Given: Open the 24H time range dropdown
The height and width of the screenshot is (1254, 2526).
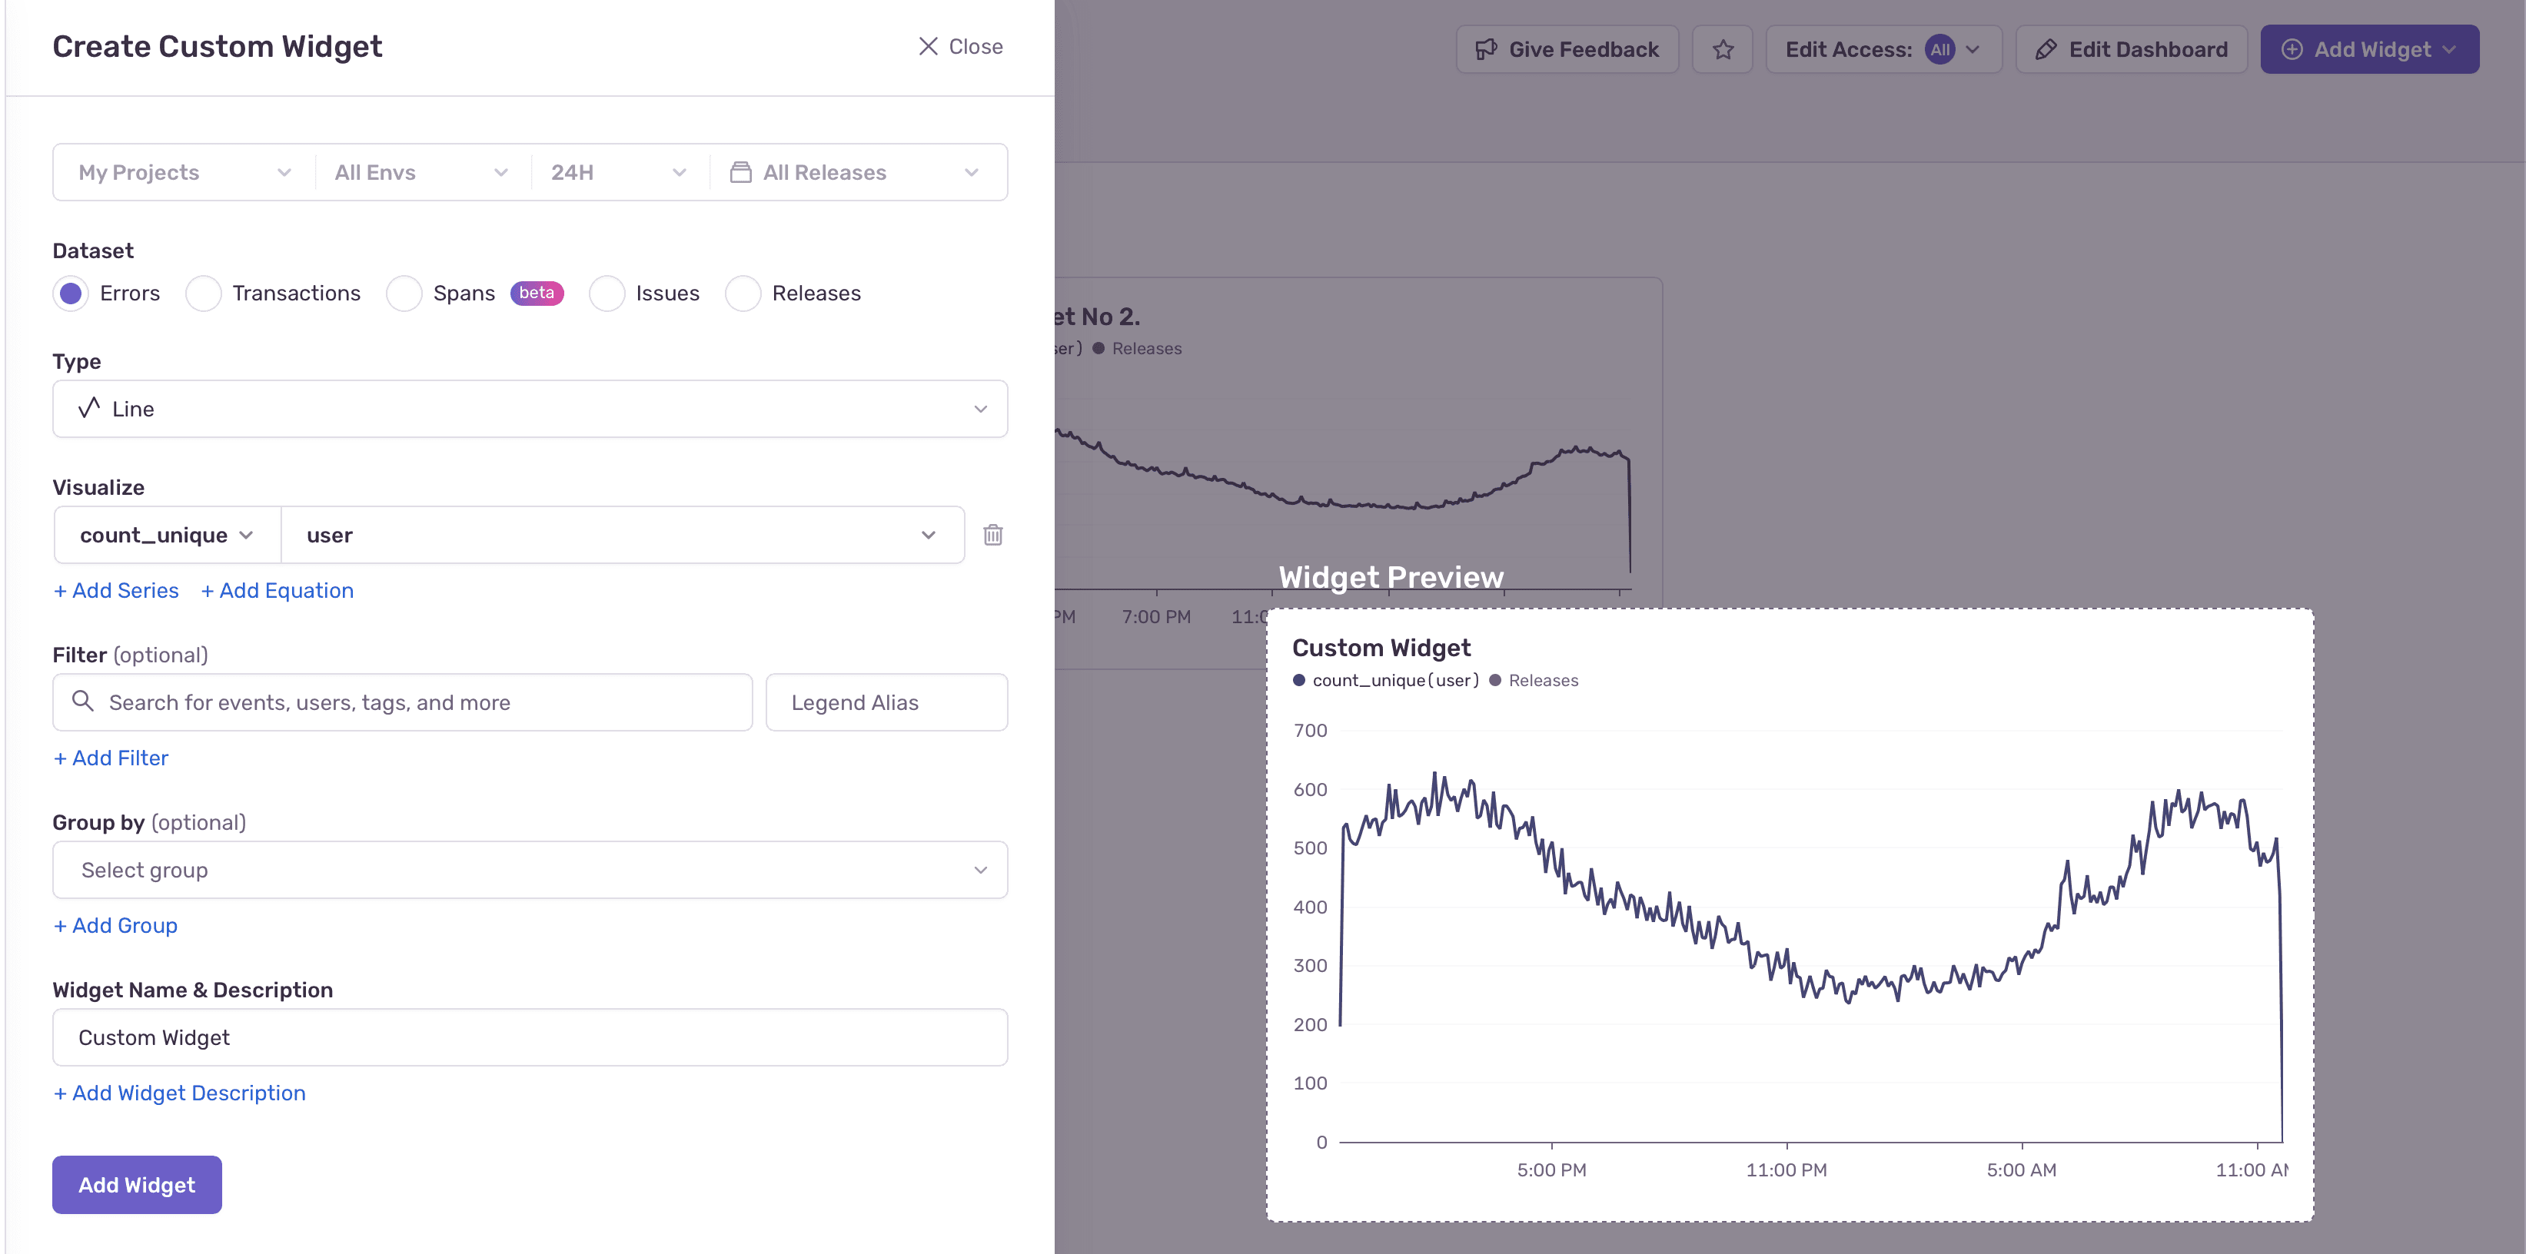Looking at the screenshot, I should 619,173.
